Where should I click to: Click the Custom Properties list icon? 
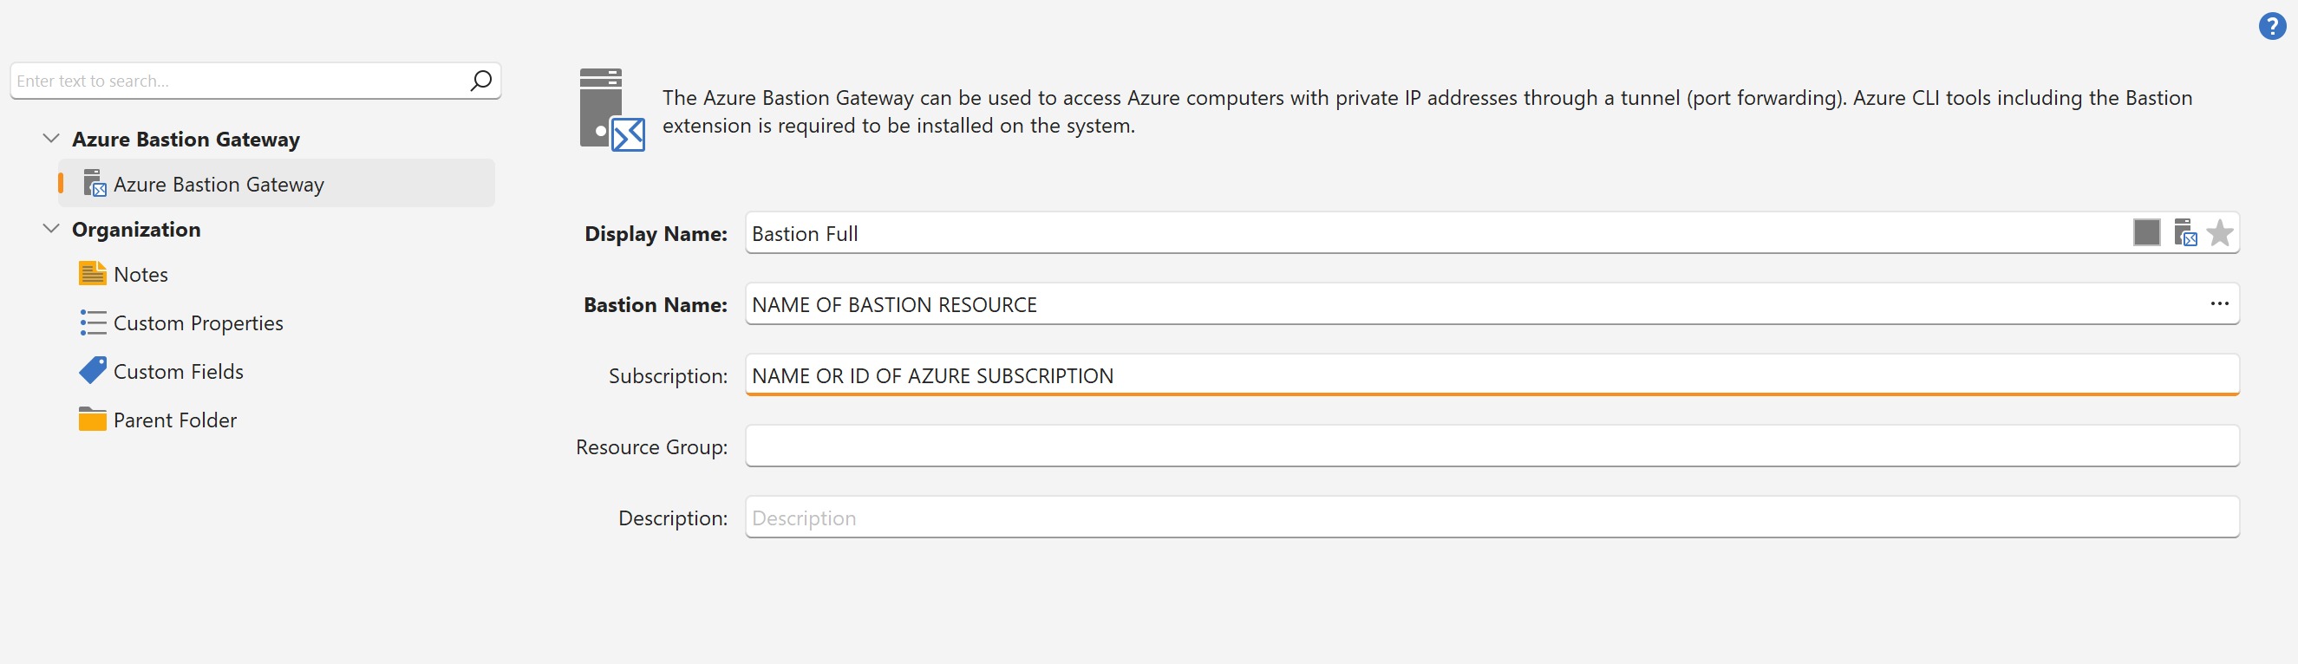(x=93, y=322)
